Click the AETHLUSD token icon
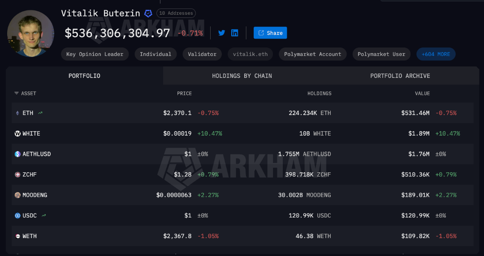 click(17, 154)
